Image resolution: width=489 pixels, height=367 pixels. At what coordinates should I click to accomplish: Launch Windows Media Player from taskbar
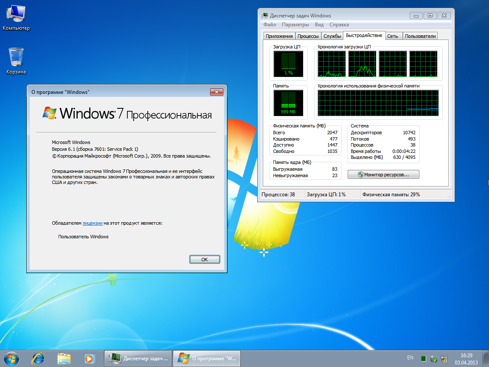tap(89, 358)
